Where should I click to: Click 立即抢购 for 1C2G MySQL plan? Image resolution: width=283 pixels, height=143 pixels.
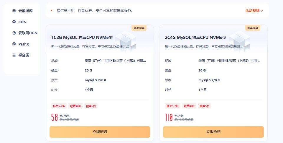pos(100,132)
